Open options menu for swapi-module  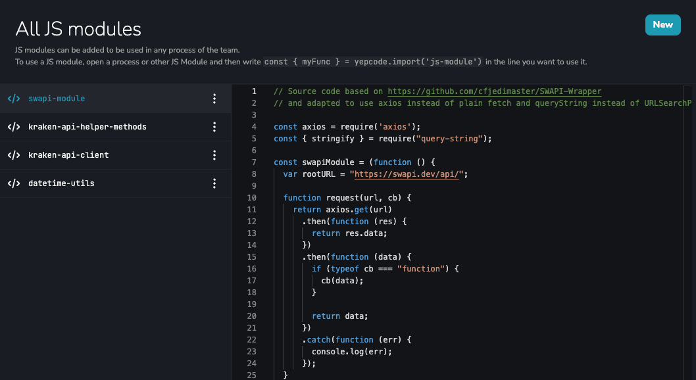click(214, 99)
